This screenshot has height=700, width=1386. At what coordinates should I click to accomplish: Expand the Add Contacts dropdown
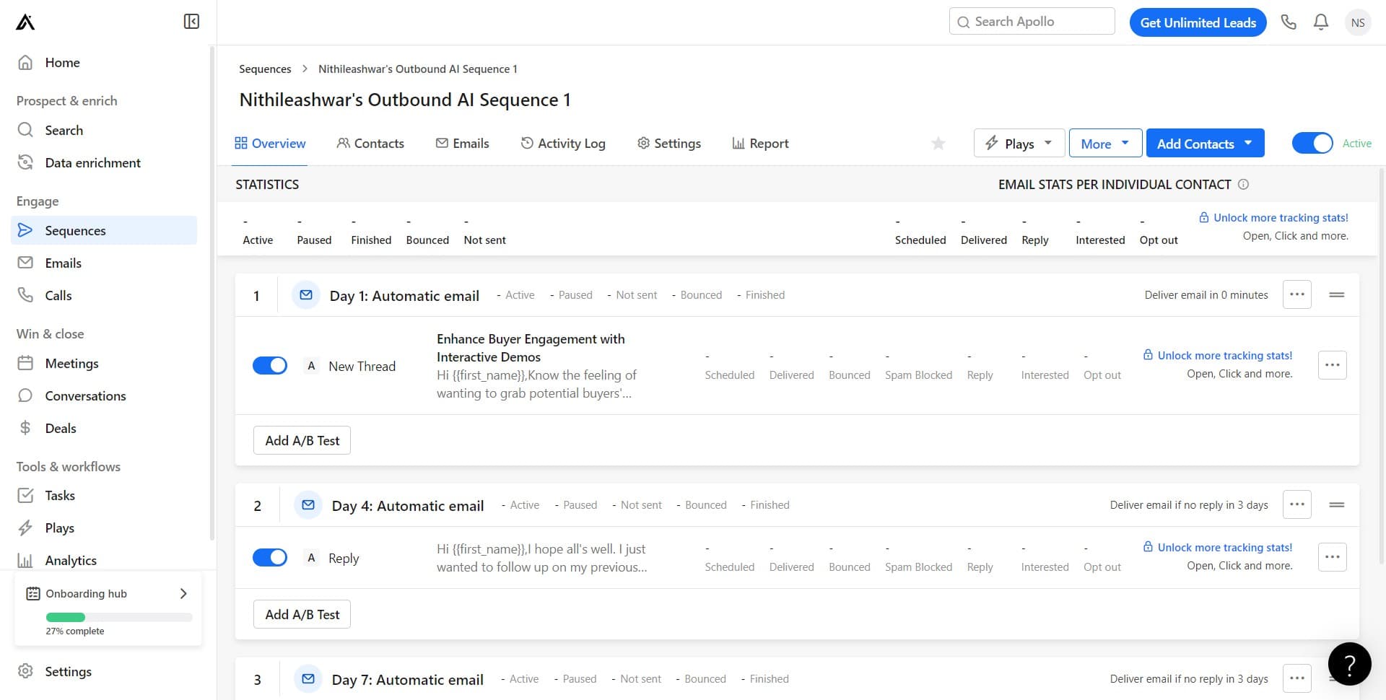pos(1204,144)
